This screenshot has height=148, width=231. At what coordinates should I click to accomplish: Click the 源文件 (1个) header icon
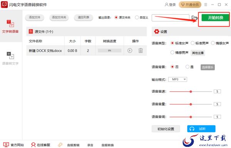click(31, 32)
